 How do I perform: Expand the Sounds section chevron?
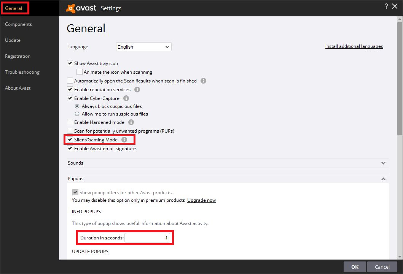click(383, 163)
